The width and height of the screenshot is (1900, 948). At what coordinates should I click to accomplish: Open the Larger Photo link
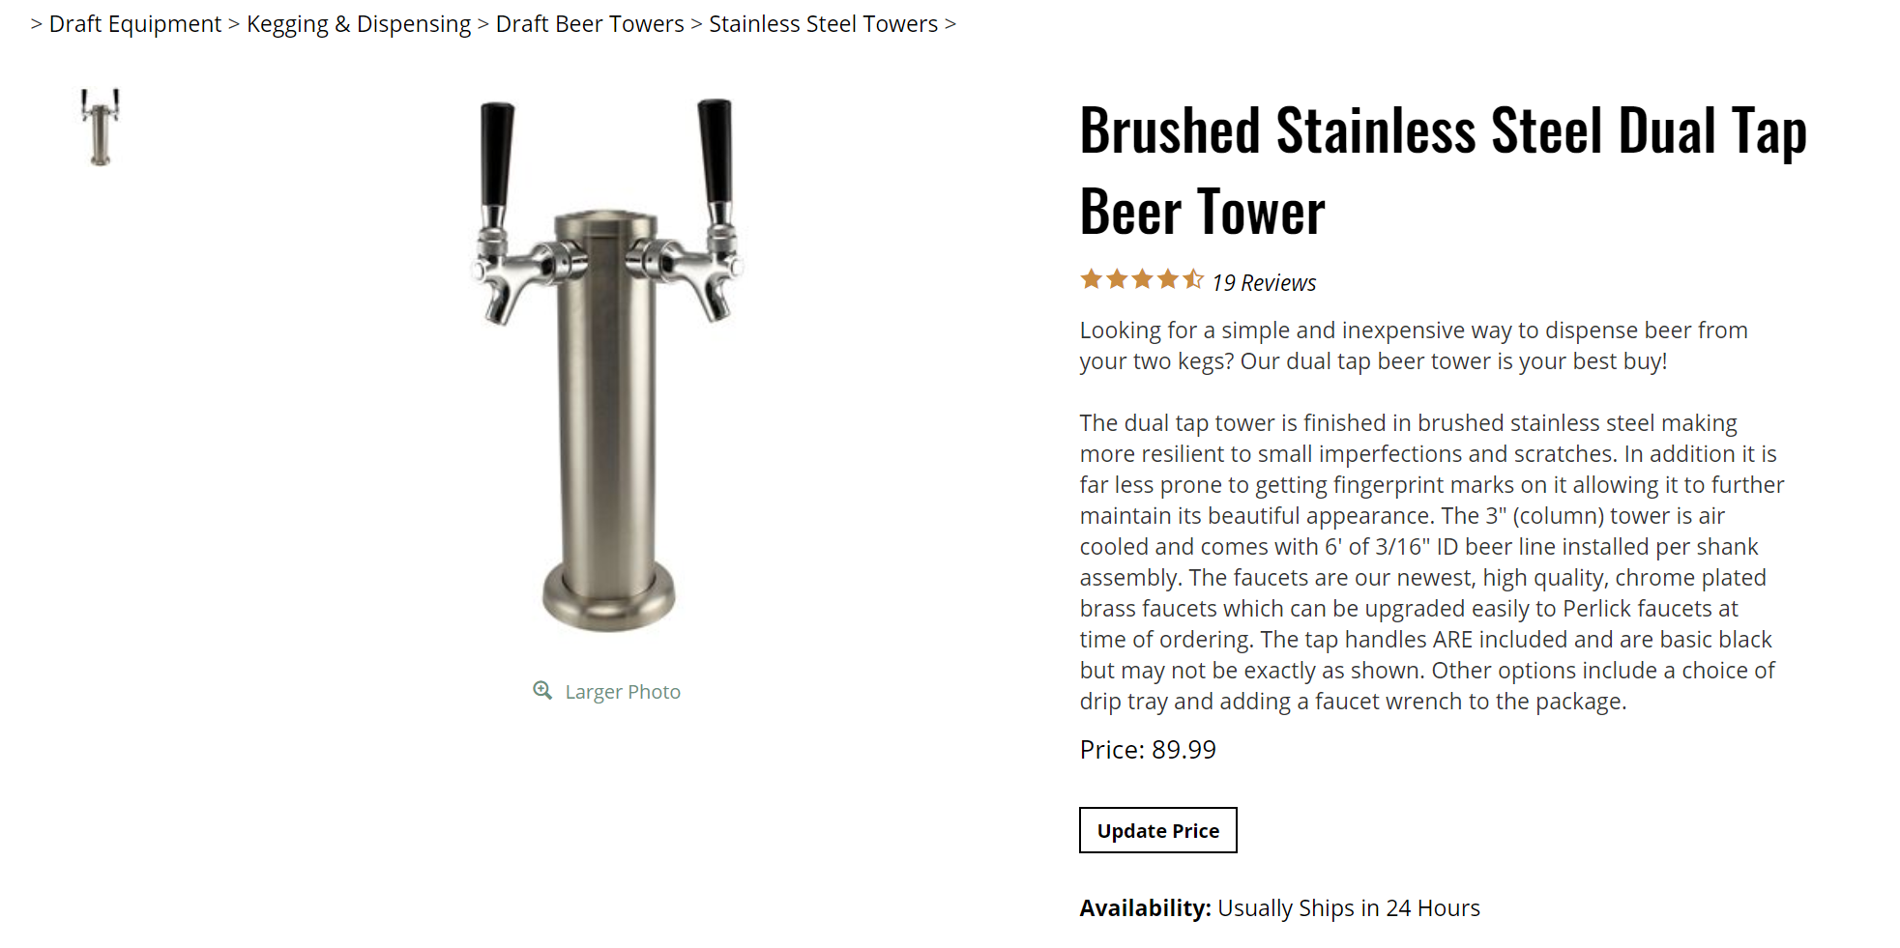coord(623,692)
